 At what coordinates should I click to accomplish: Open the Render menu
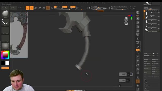[x=75, y=3]
